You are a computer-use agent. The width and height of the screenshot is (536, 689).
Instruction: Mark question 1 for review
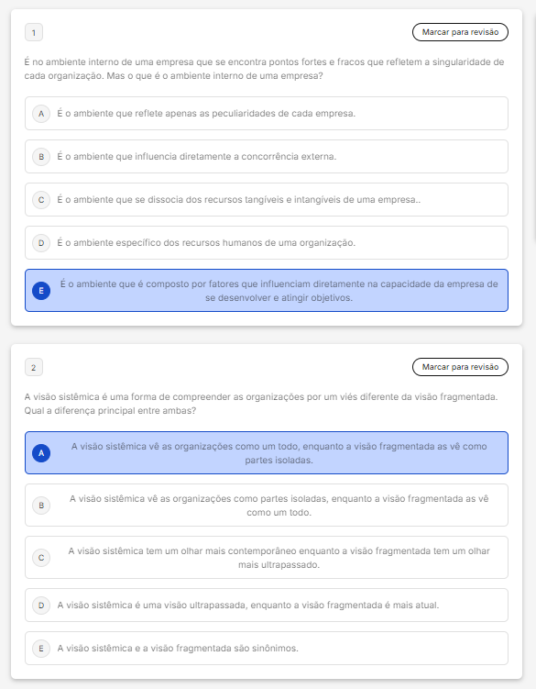460,32
